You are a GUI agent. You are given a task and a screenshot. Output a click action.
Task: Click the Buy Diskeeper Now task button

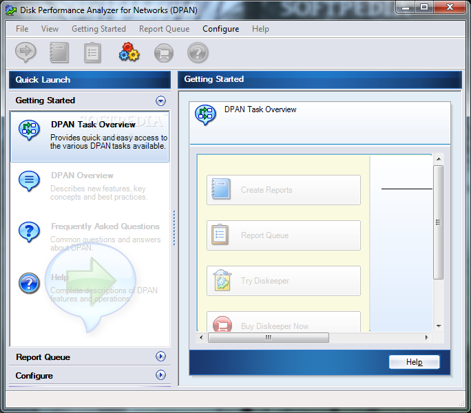284,321
